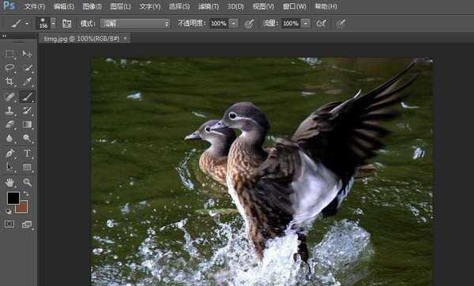Screen dimensions: 474x286
Task: Select the Hand tool
Action: click(9, 182)
